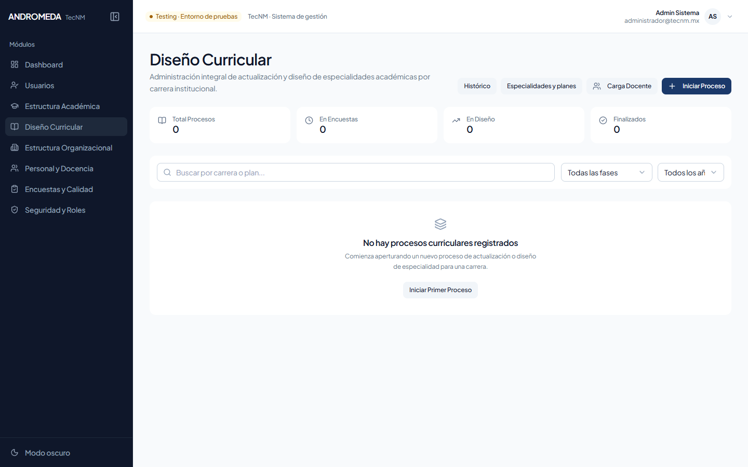This screenshot has height=467, width=748.
Task: Expand the user account menu chevron
Action: pos(730,17)
